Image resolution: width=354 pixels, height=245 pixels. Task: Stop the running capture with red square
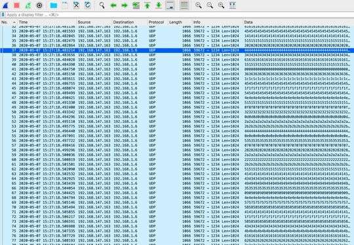pyautogui.click(x=16, y=5)
